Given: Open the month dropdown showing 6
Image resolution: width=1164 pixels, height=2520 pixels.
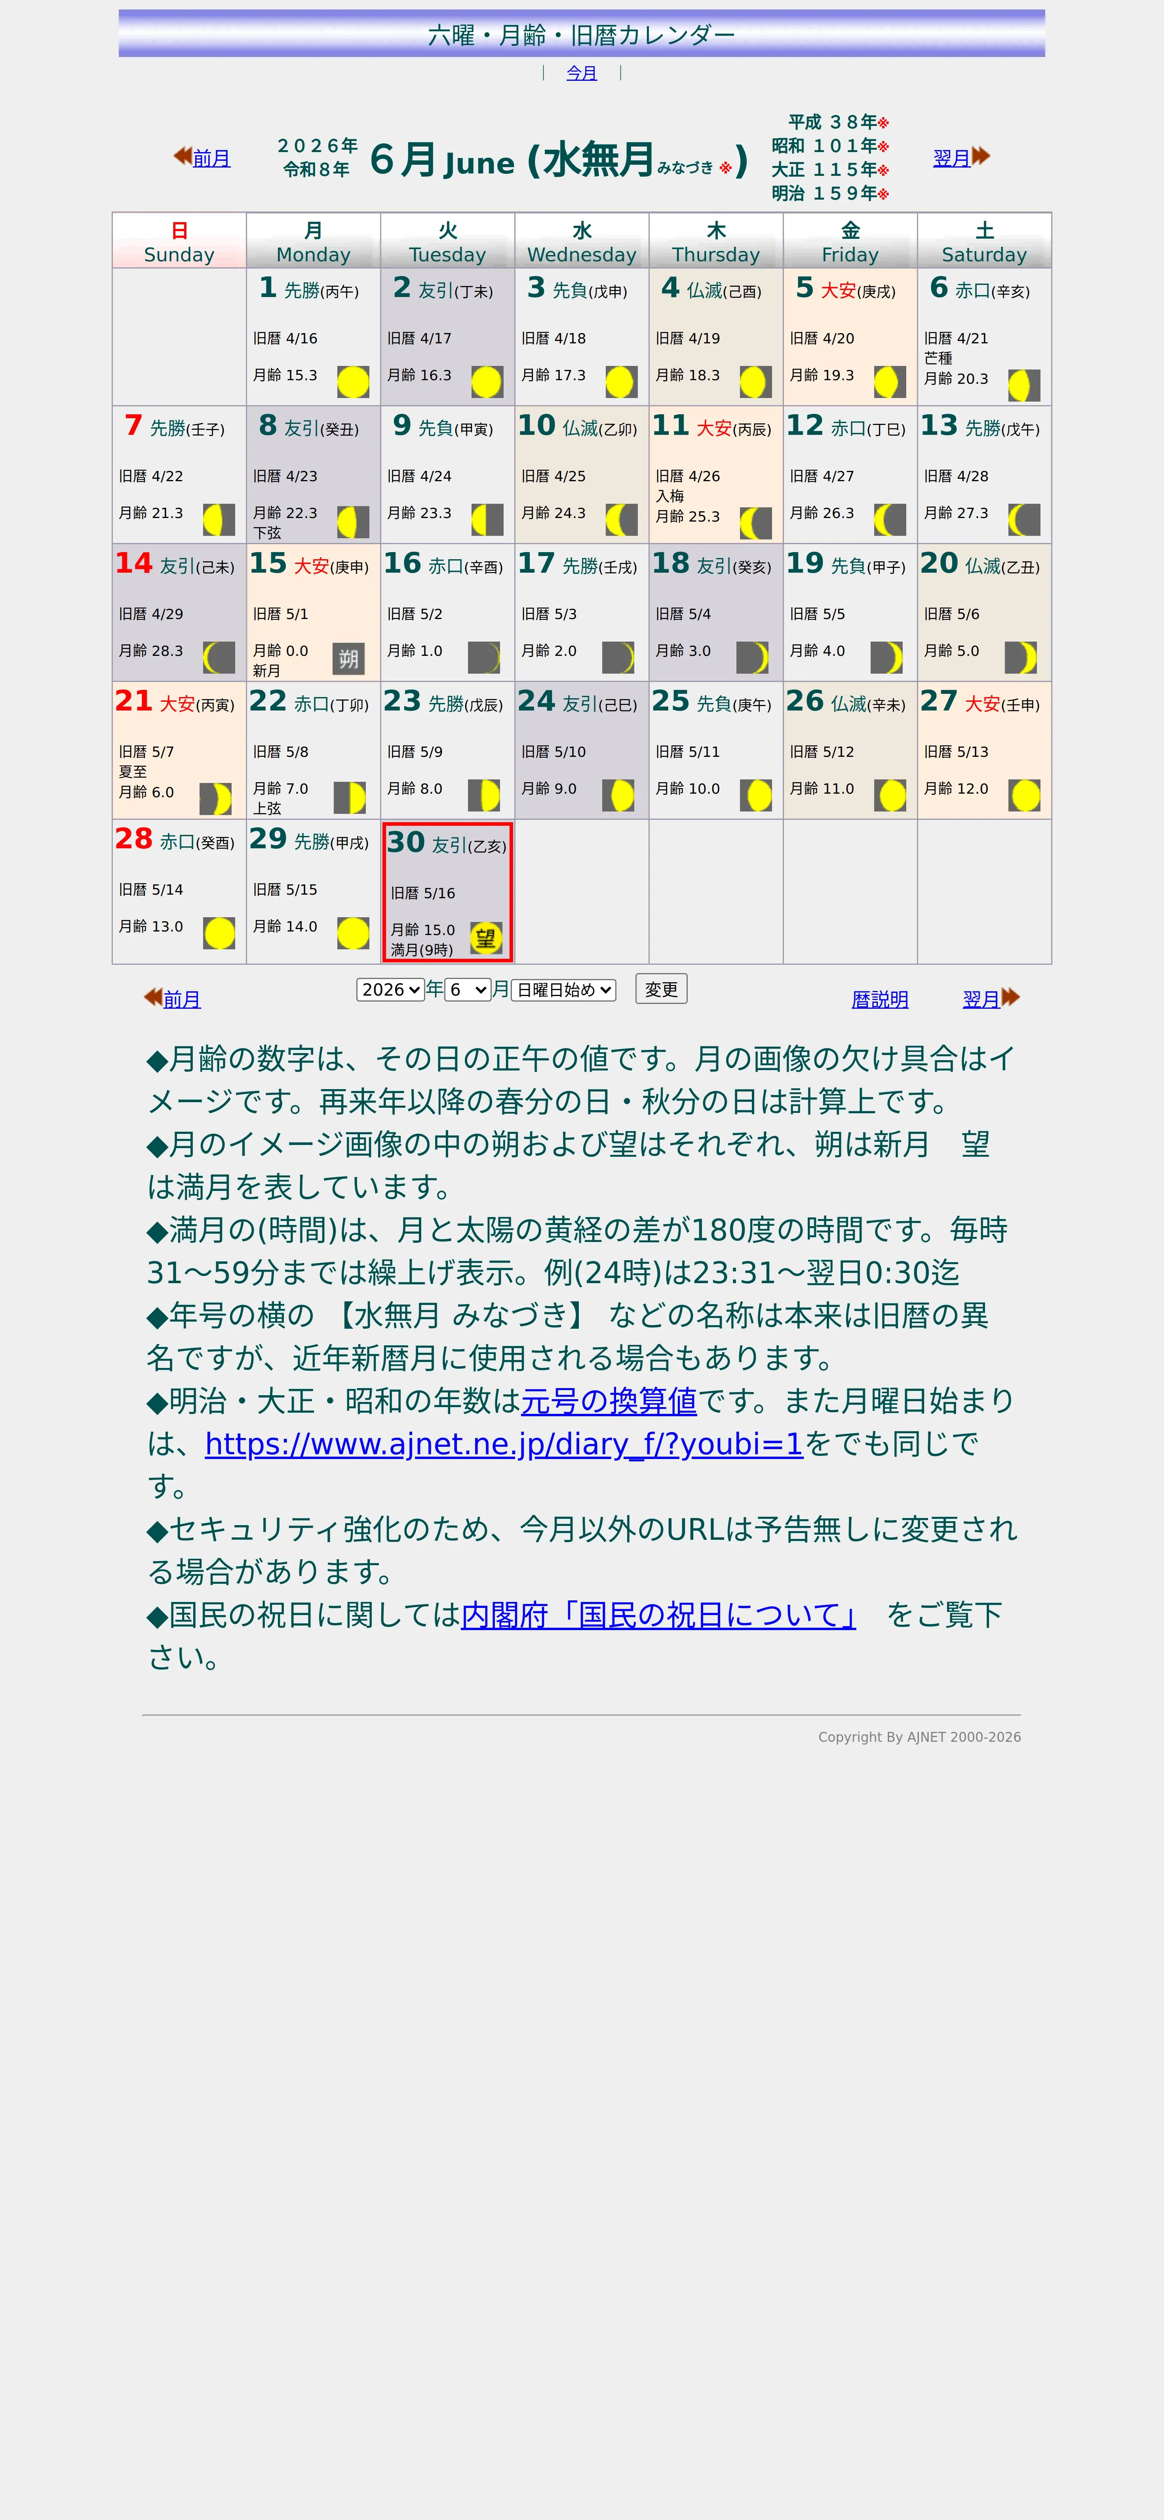Looking at the screenshot, I should pyautogui.click(x=468, y=990).
